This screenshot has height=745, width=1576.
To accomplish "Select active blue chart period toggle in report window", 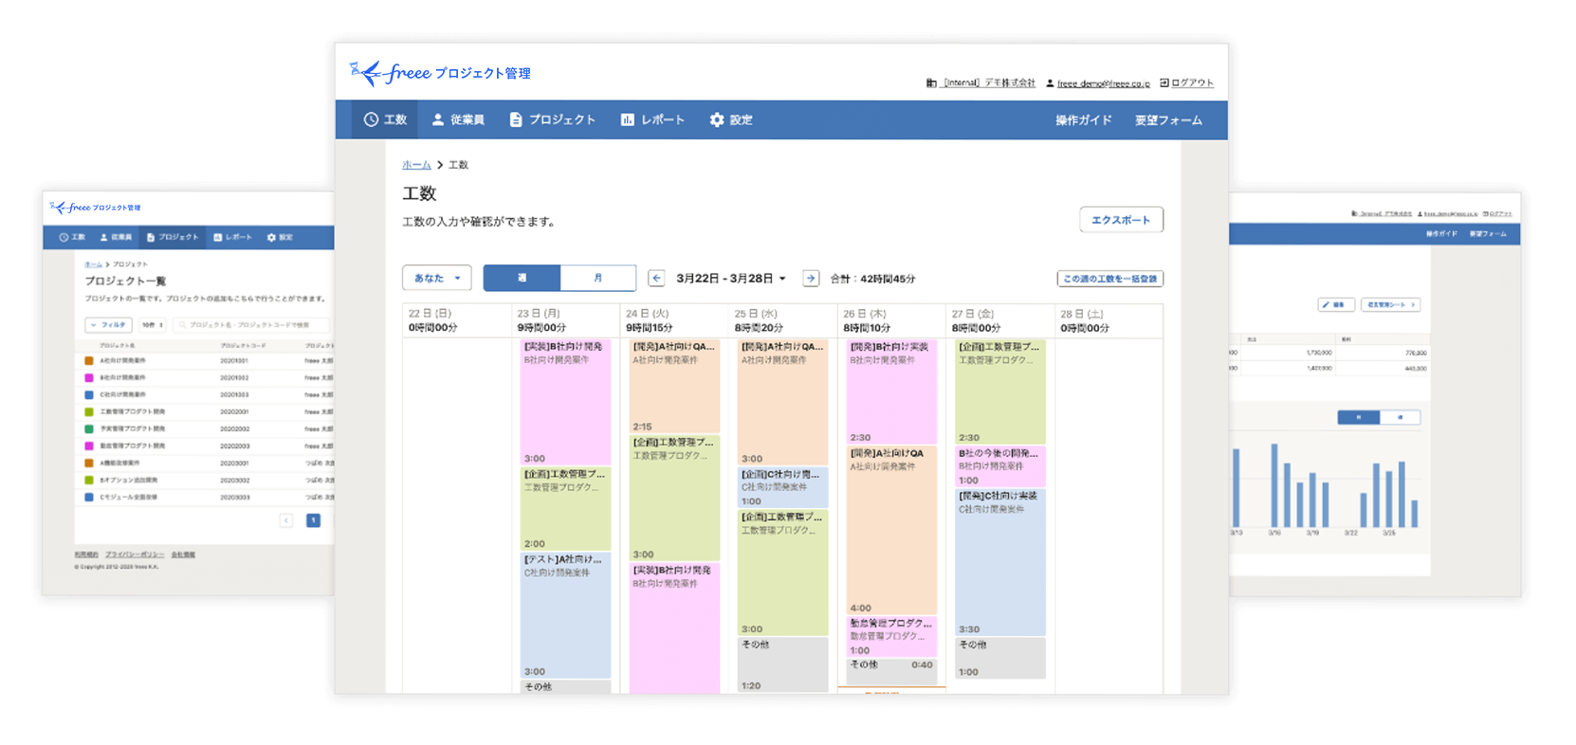I will tap(1358, 417).
